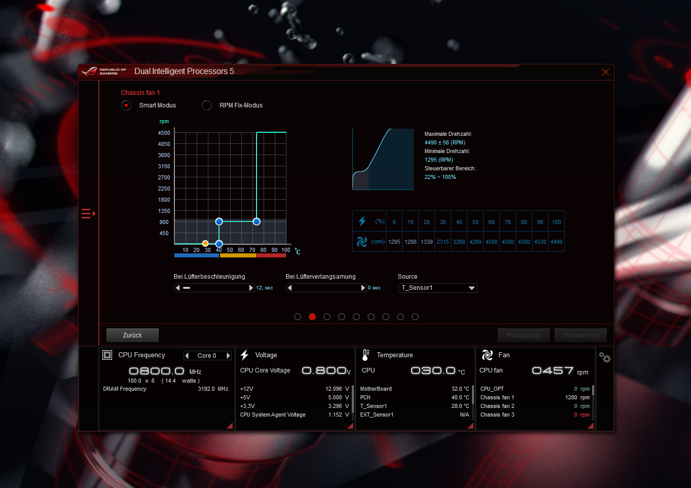Image resolution: width=691 pixels, height=488 pixels.
Task: Click the CPU Frequency chip icon
Action: tap(107, 355)
